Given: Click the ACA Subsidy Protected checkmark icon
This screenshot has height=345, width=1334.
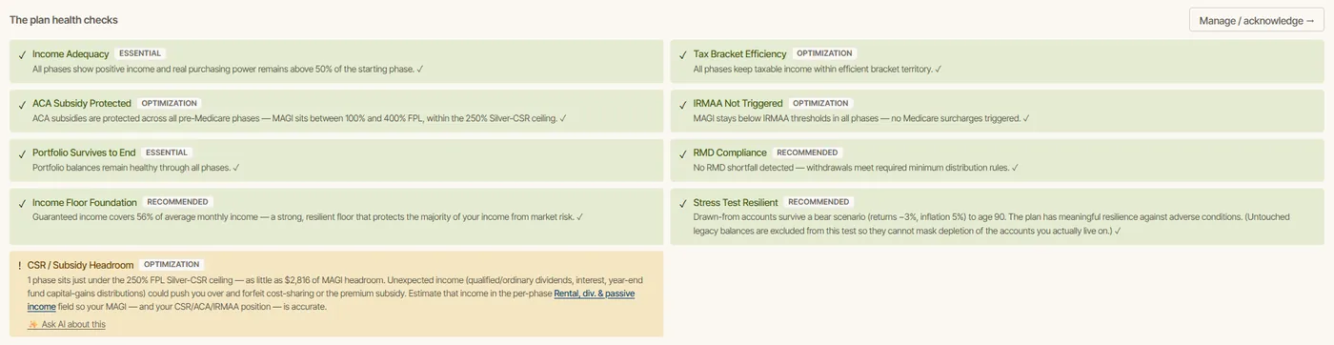Looking at the screenshot, I should (x=21, y=104).
